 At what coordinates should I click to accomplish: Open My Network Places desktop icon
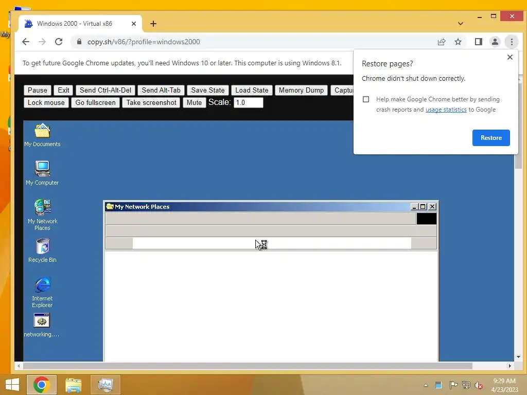click(x=42, y=214)
